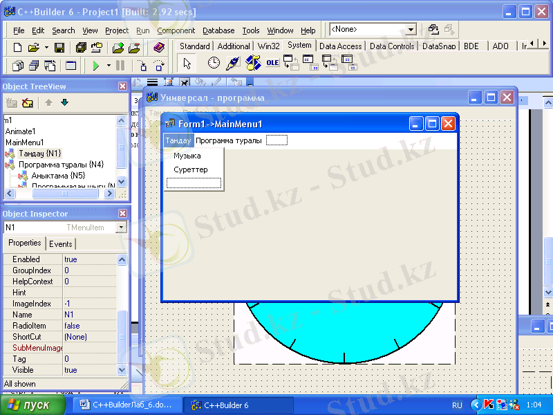Select the Data Access palette tab
Image resolution: width=553 pixels, height=415 pixels.
pos(340,46)
